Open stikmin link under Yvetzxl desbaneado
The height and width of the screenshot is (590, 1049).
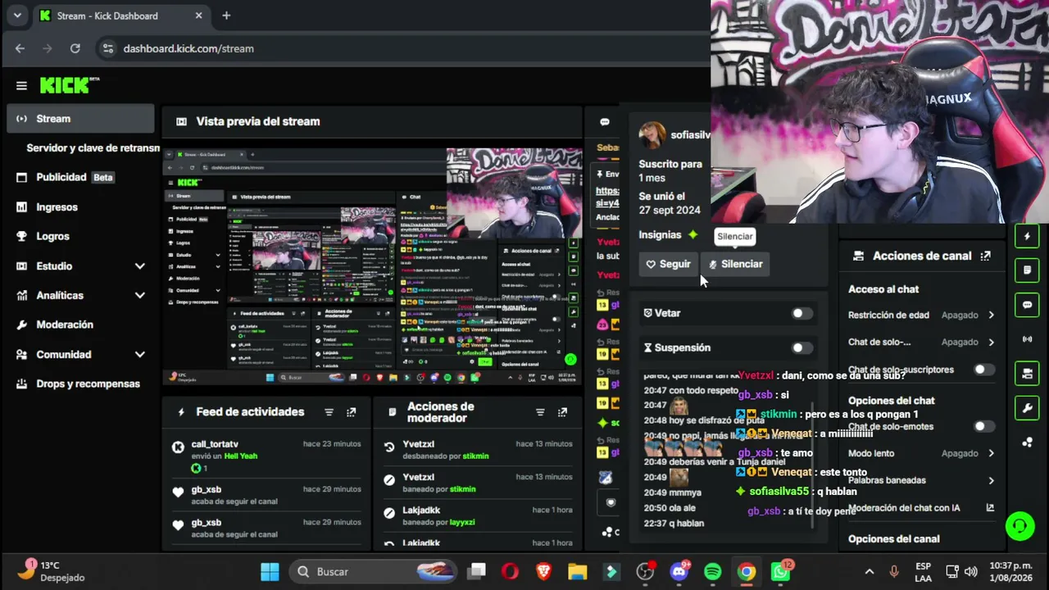[475, 456]
